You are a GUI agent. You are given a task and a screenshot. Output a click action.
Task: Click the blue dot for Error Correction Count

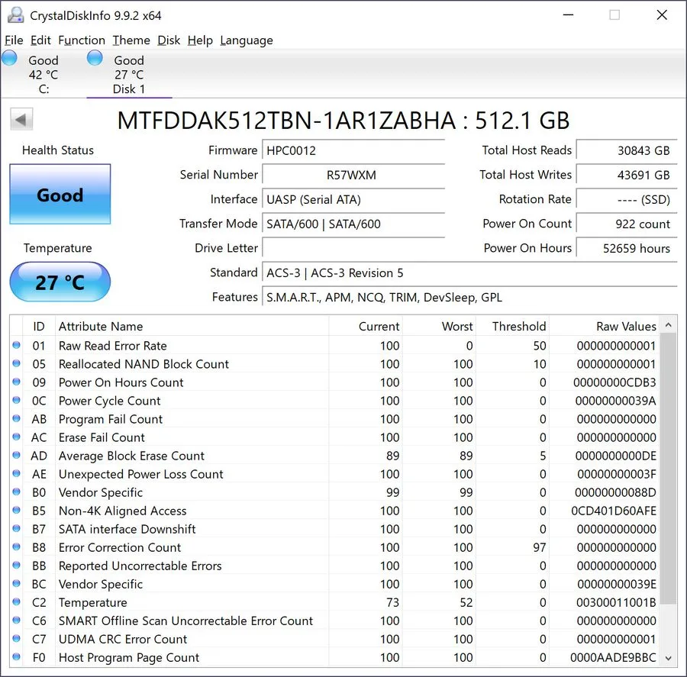click(x=16, y=546)
